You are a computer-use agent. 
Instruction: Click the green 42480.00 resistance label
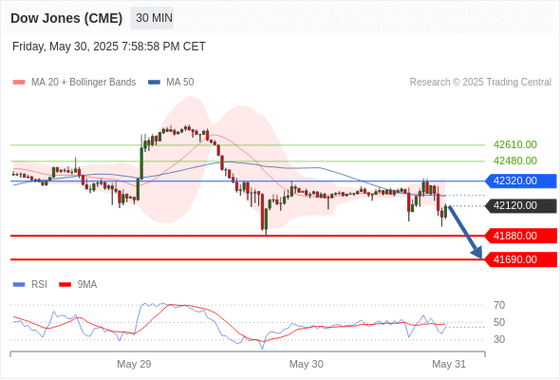coord(515,161)
